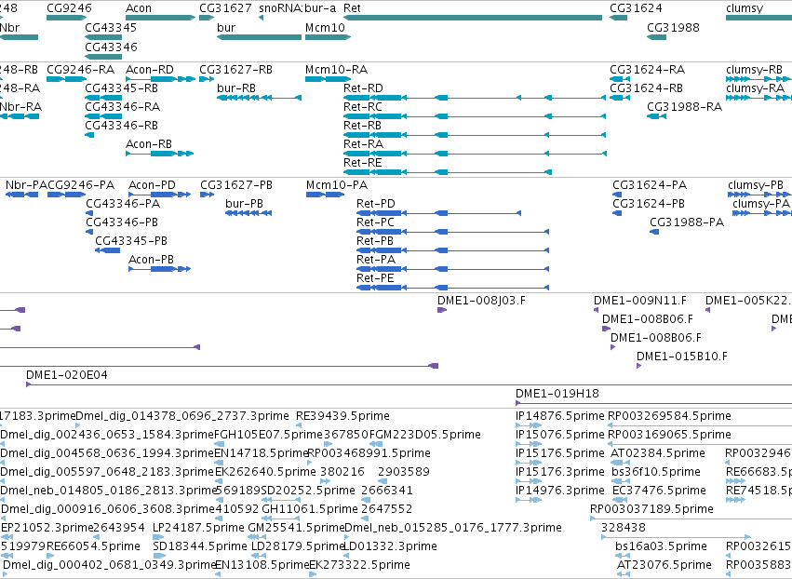Click BAC clone DME1-019H18

(557, 394)
